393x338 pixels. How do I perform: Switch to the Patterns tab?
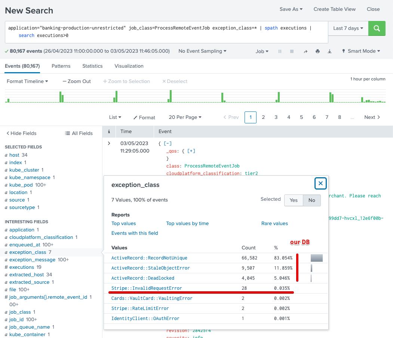61,66
